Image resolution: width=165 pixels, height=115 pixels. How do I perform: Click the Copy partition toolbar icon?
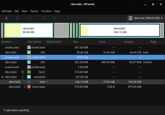pyautogui.click(x=44, y=18)
